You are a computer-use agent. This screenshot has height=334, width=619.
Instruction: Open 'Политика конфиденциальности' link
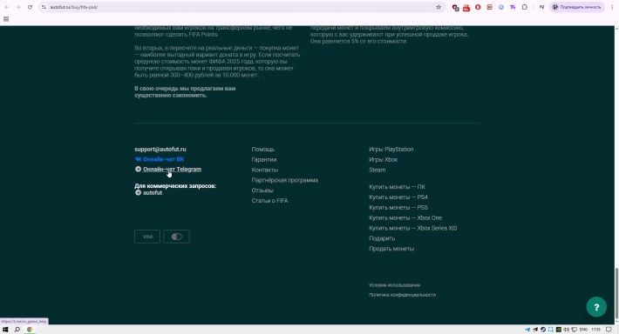tap(402, 295)
